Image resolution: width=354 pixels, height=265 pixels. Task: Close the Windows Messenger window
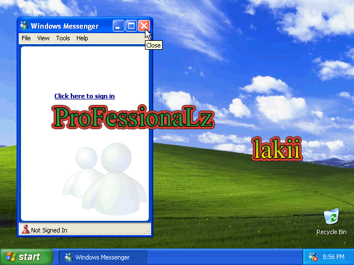tap(144, 26)
